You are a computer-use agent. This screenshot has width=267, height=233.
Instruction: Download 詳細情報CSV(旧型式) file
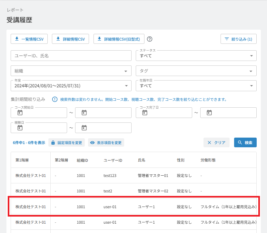pyautogui.click(x=119, y=39)
